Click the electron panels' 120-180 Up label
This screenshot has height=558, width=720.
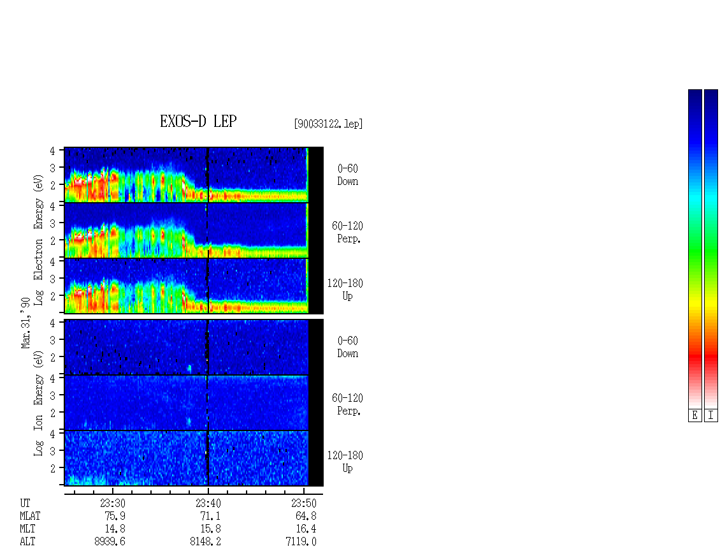click(345, 290)
